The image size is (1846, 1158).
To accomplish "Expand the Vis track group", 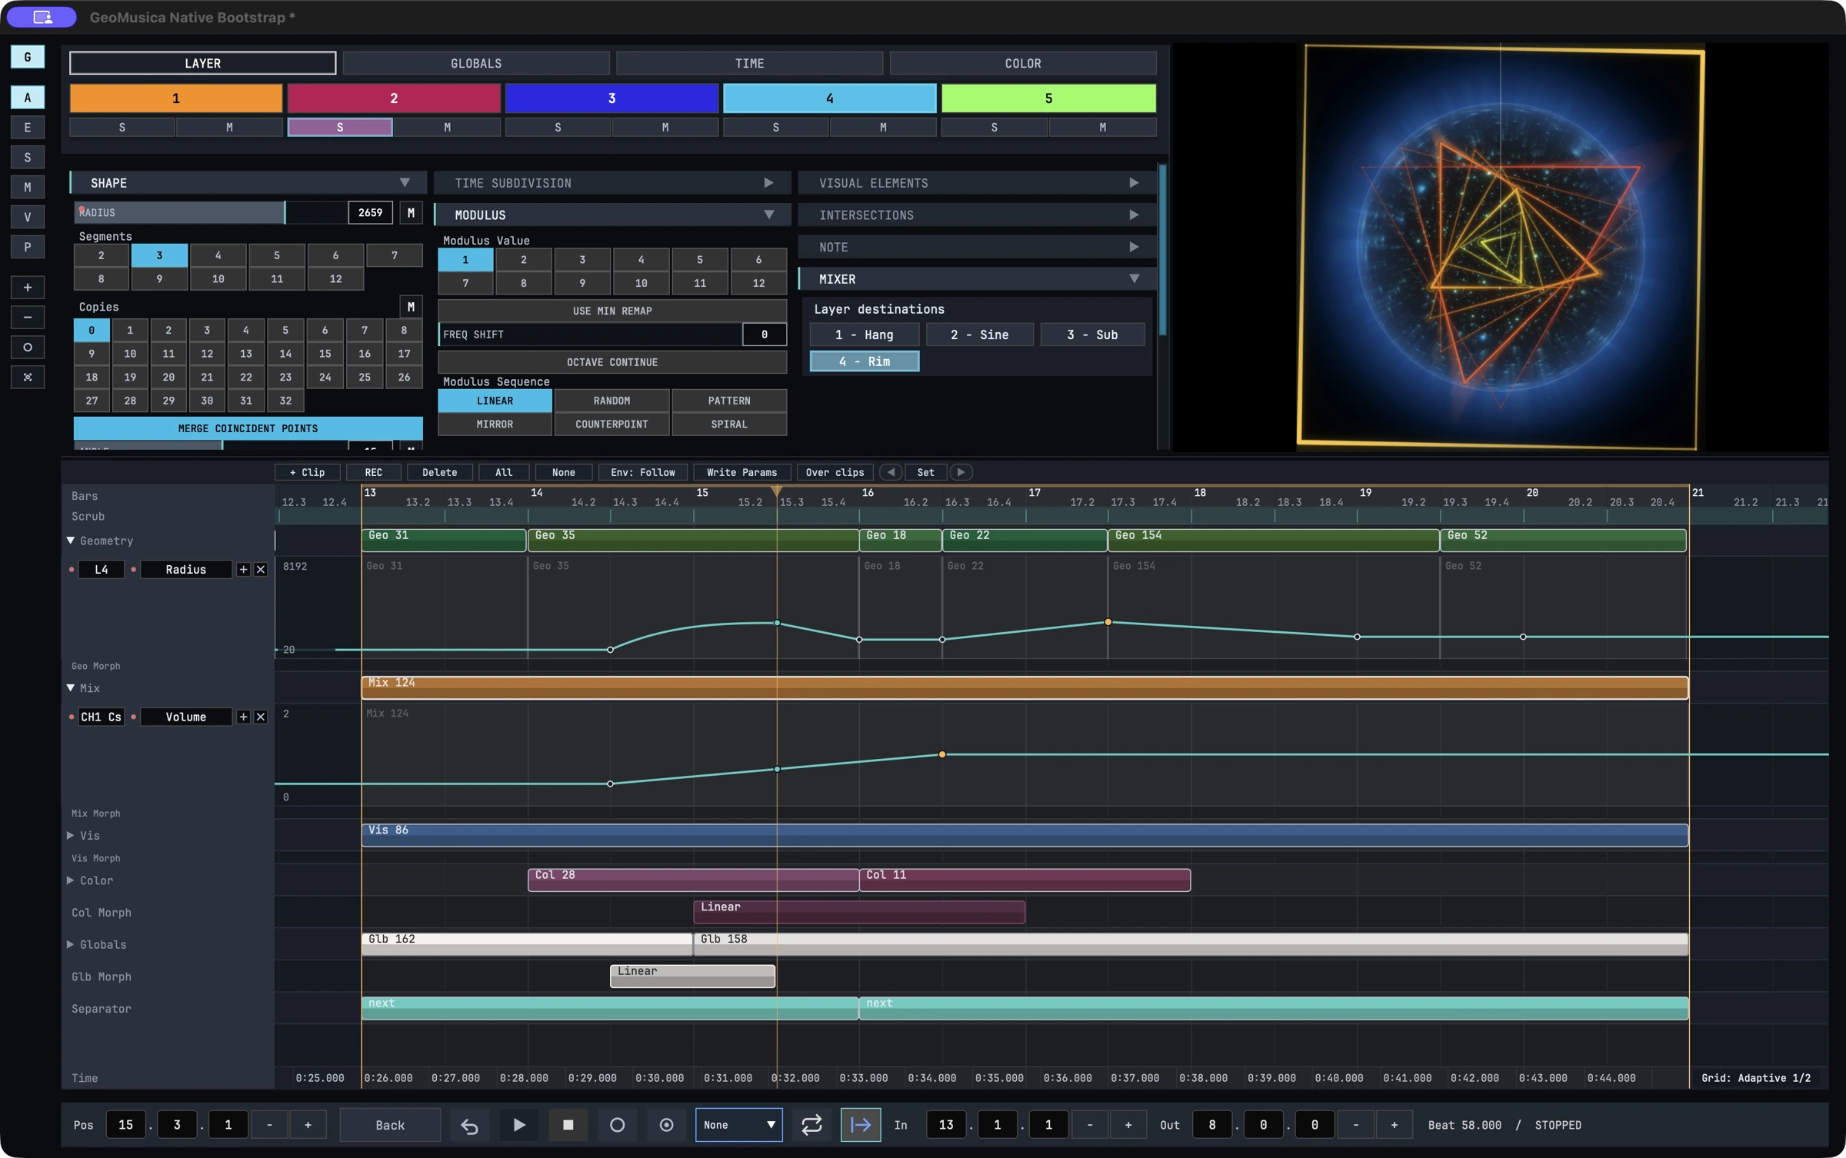I will pos(71,836).
